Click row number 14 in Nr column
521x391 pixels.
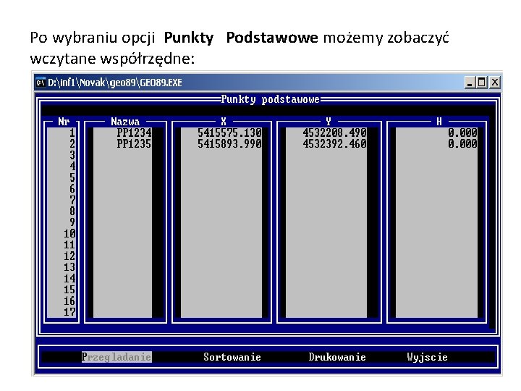(x=69, y=278)
